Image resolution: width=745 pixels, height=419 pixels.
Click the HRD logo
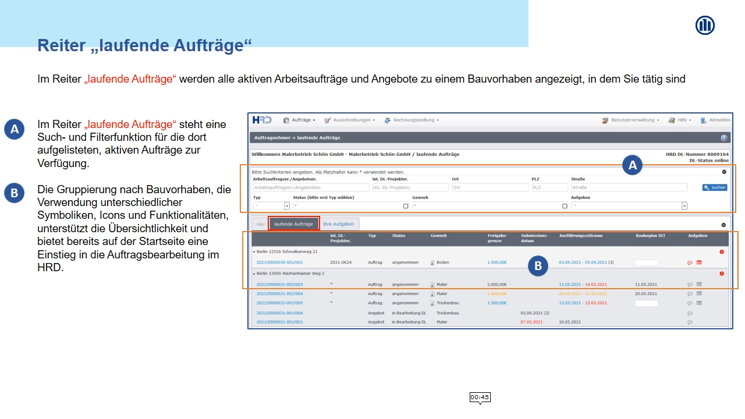[262, 120]
